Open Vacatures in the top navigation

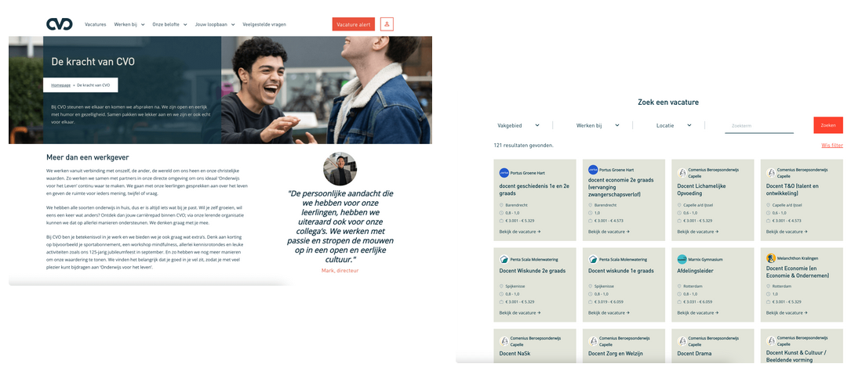95,24
